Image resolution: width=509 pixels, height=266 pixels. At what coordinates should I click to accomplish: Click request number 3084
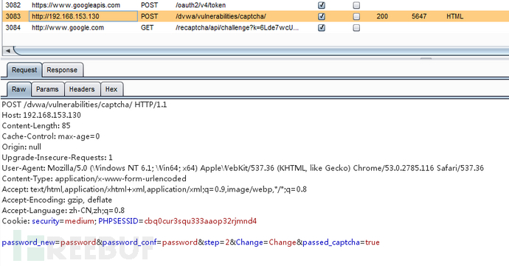tap(13, 27)
